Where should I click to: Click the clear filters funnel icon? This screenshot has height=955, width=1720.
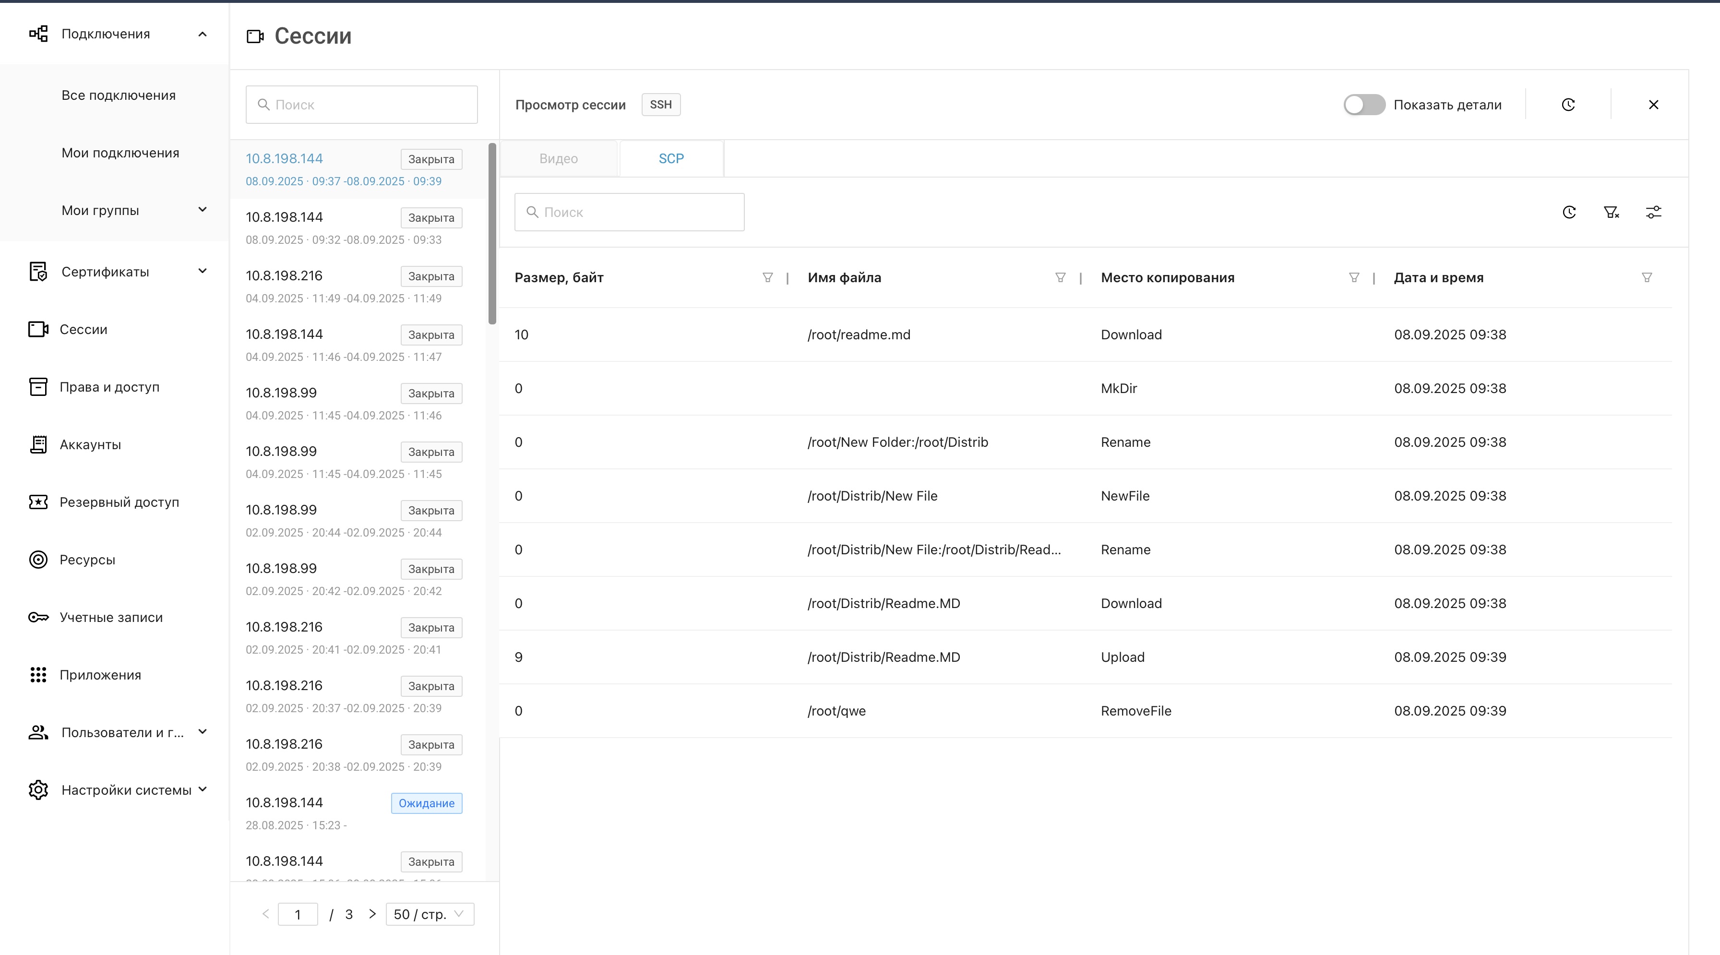(1611, 213)
